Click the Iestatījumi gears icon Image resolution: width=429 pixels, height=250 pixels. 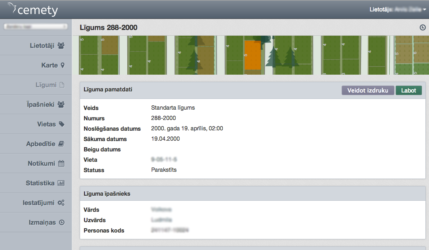point(61,203)
